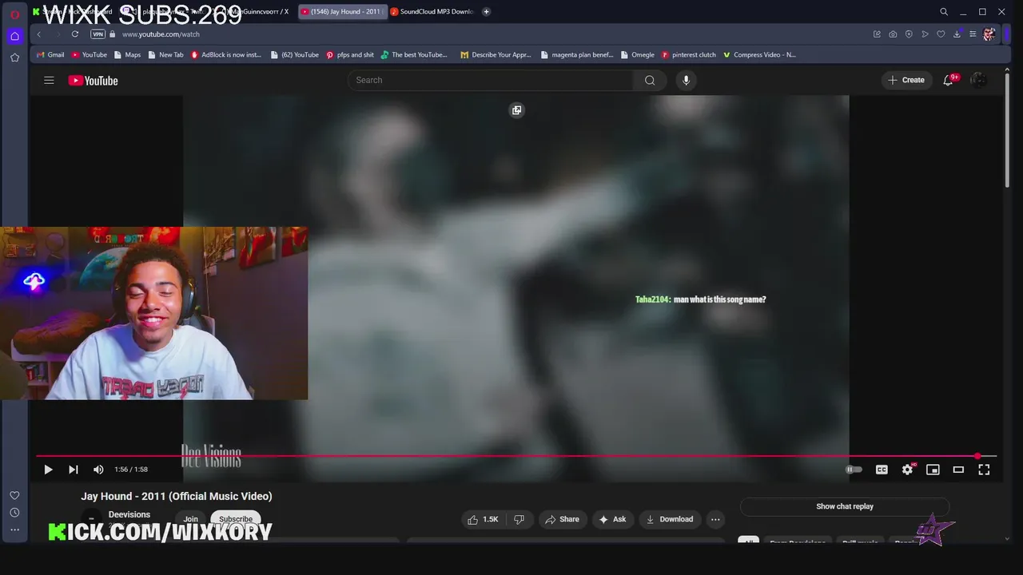Open the ad blocker shield icon
The height and width of the screenshot is (575, 1023).
coord(909,34)
